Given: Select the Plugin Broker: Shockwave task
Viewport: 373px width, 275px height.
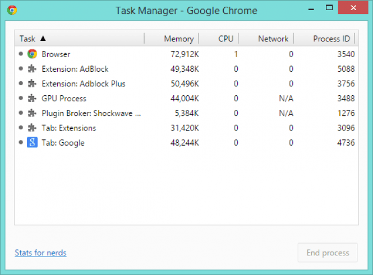Looking at the screenshot, I should click(186, 113).
